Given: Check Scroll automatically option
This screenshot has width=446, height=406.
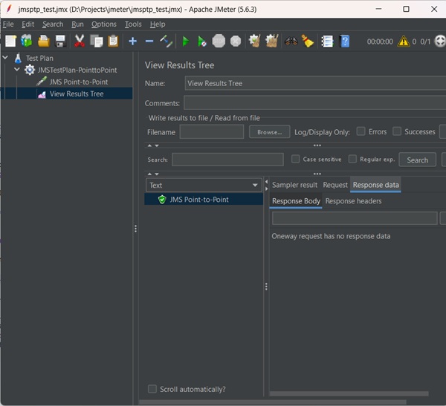Looking at the screenshot, I should (152, 389).
